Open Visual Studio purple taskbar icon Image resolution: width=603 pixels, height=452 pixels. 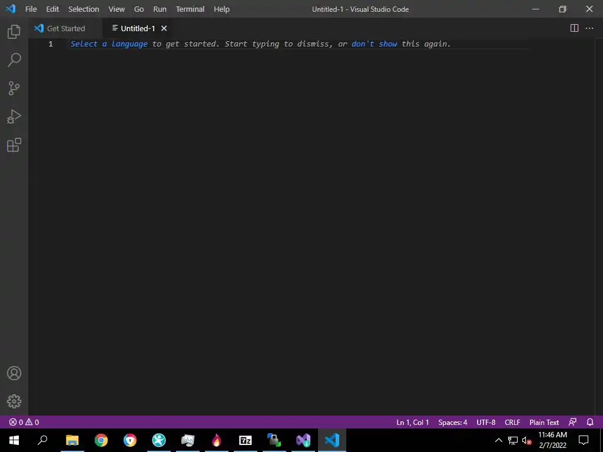(x=303, y=440)
